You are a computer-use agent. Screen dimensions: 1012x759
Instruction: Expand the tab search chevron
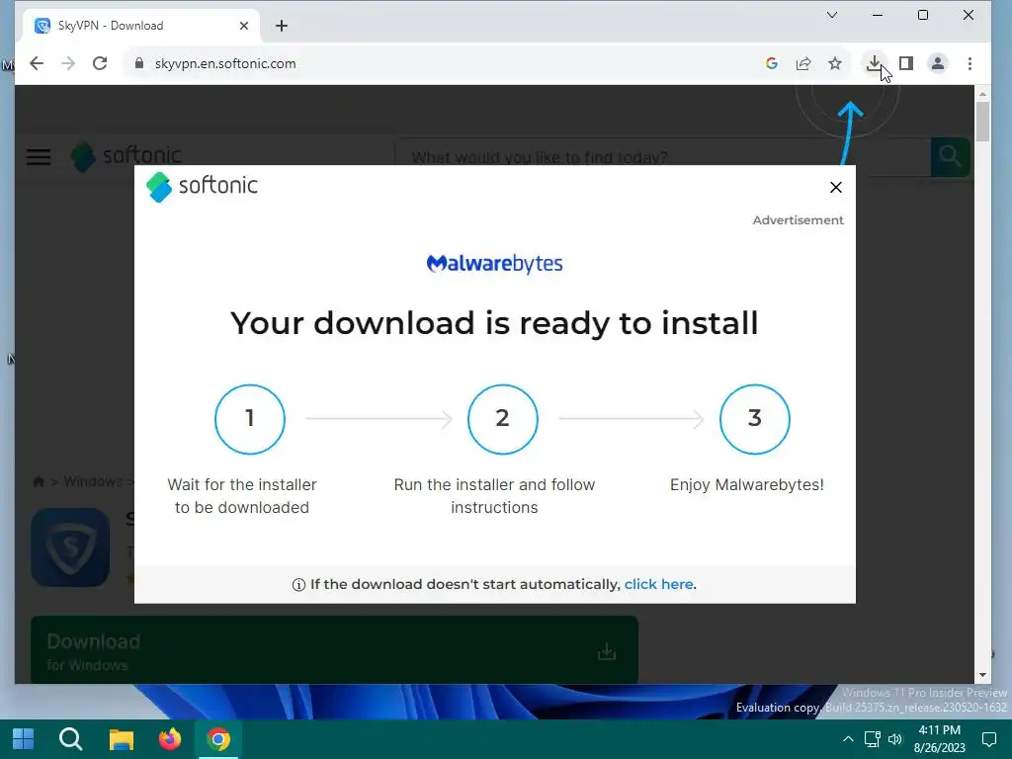[x=832, y=15]
